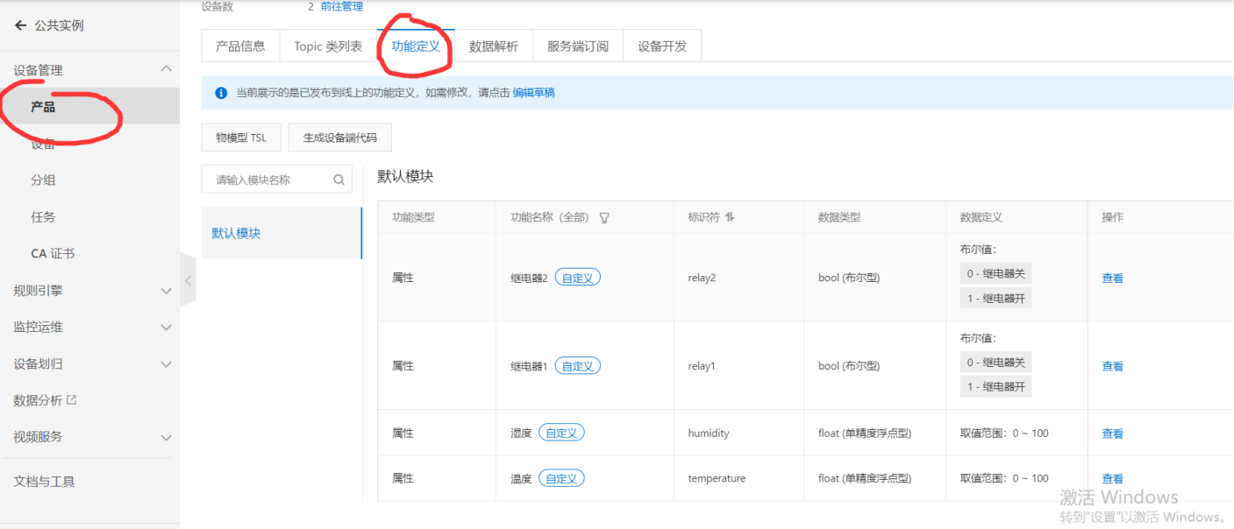Click the 自定义 tag beside 湿度
The image size is (1234, 529).
click(561, 433)
